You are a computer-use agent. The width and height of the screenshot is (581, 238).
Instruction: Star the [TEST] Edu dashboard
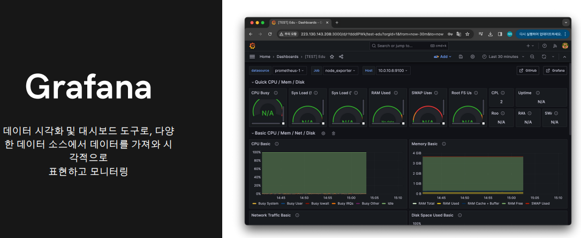point(332,57)
